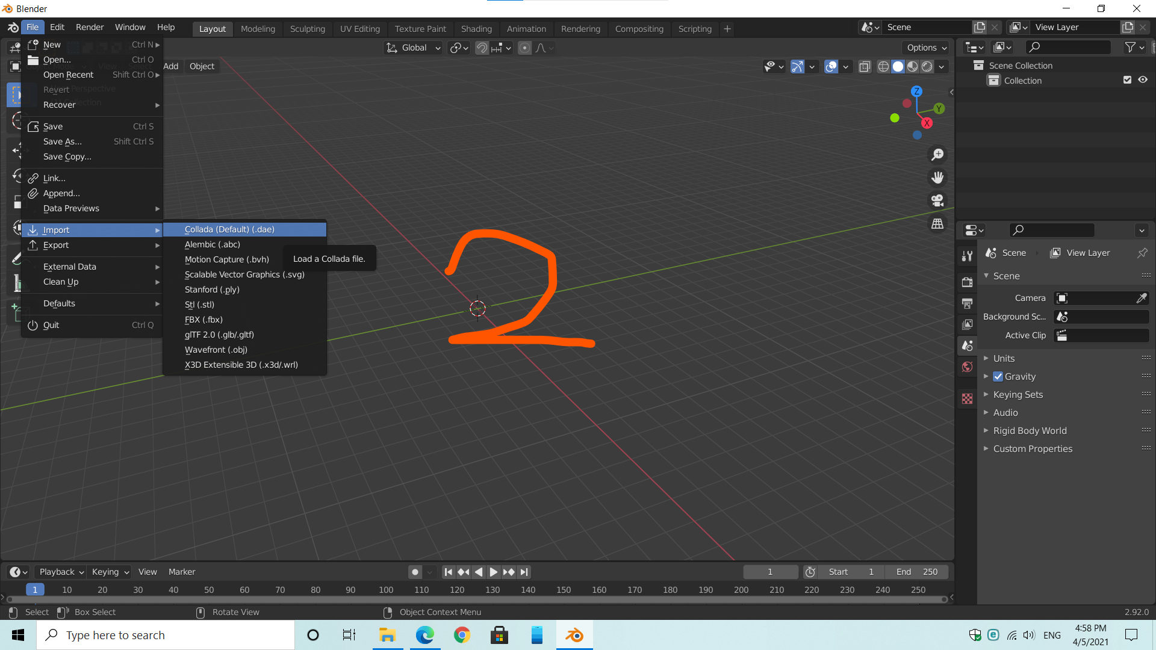
Task: Click the Start frame value field
Action: point(851,572)
